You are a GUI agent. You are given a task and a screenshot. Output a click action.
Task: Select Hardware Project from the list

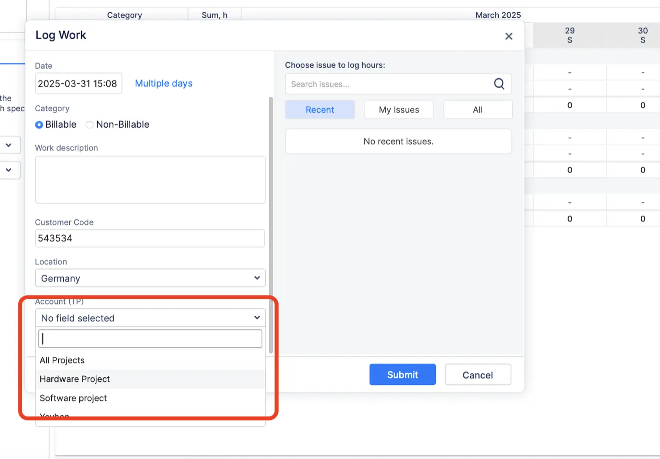75,379
